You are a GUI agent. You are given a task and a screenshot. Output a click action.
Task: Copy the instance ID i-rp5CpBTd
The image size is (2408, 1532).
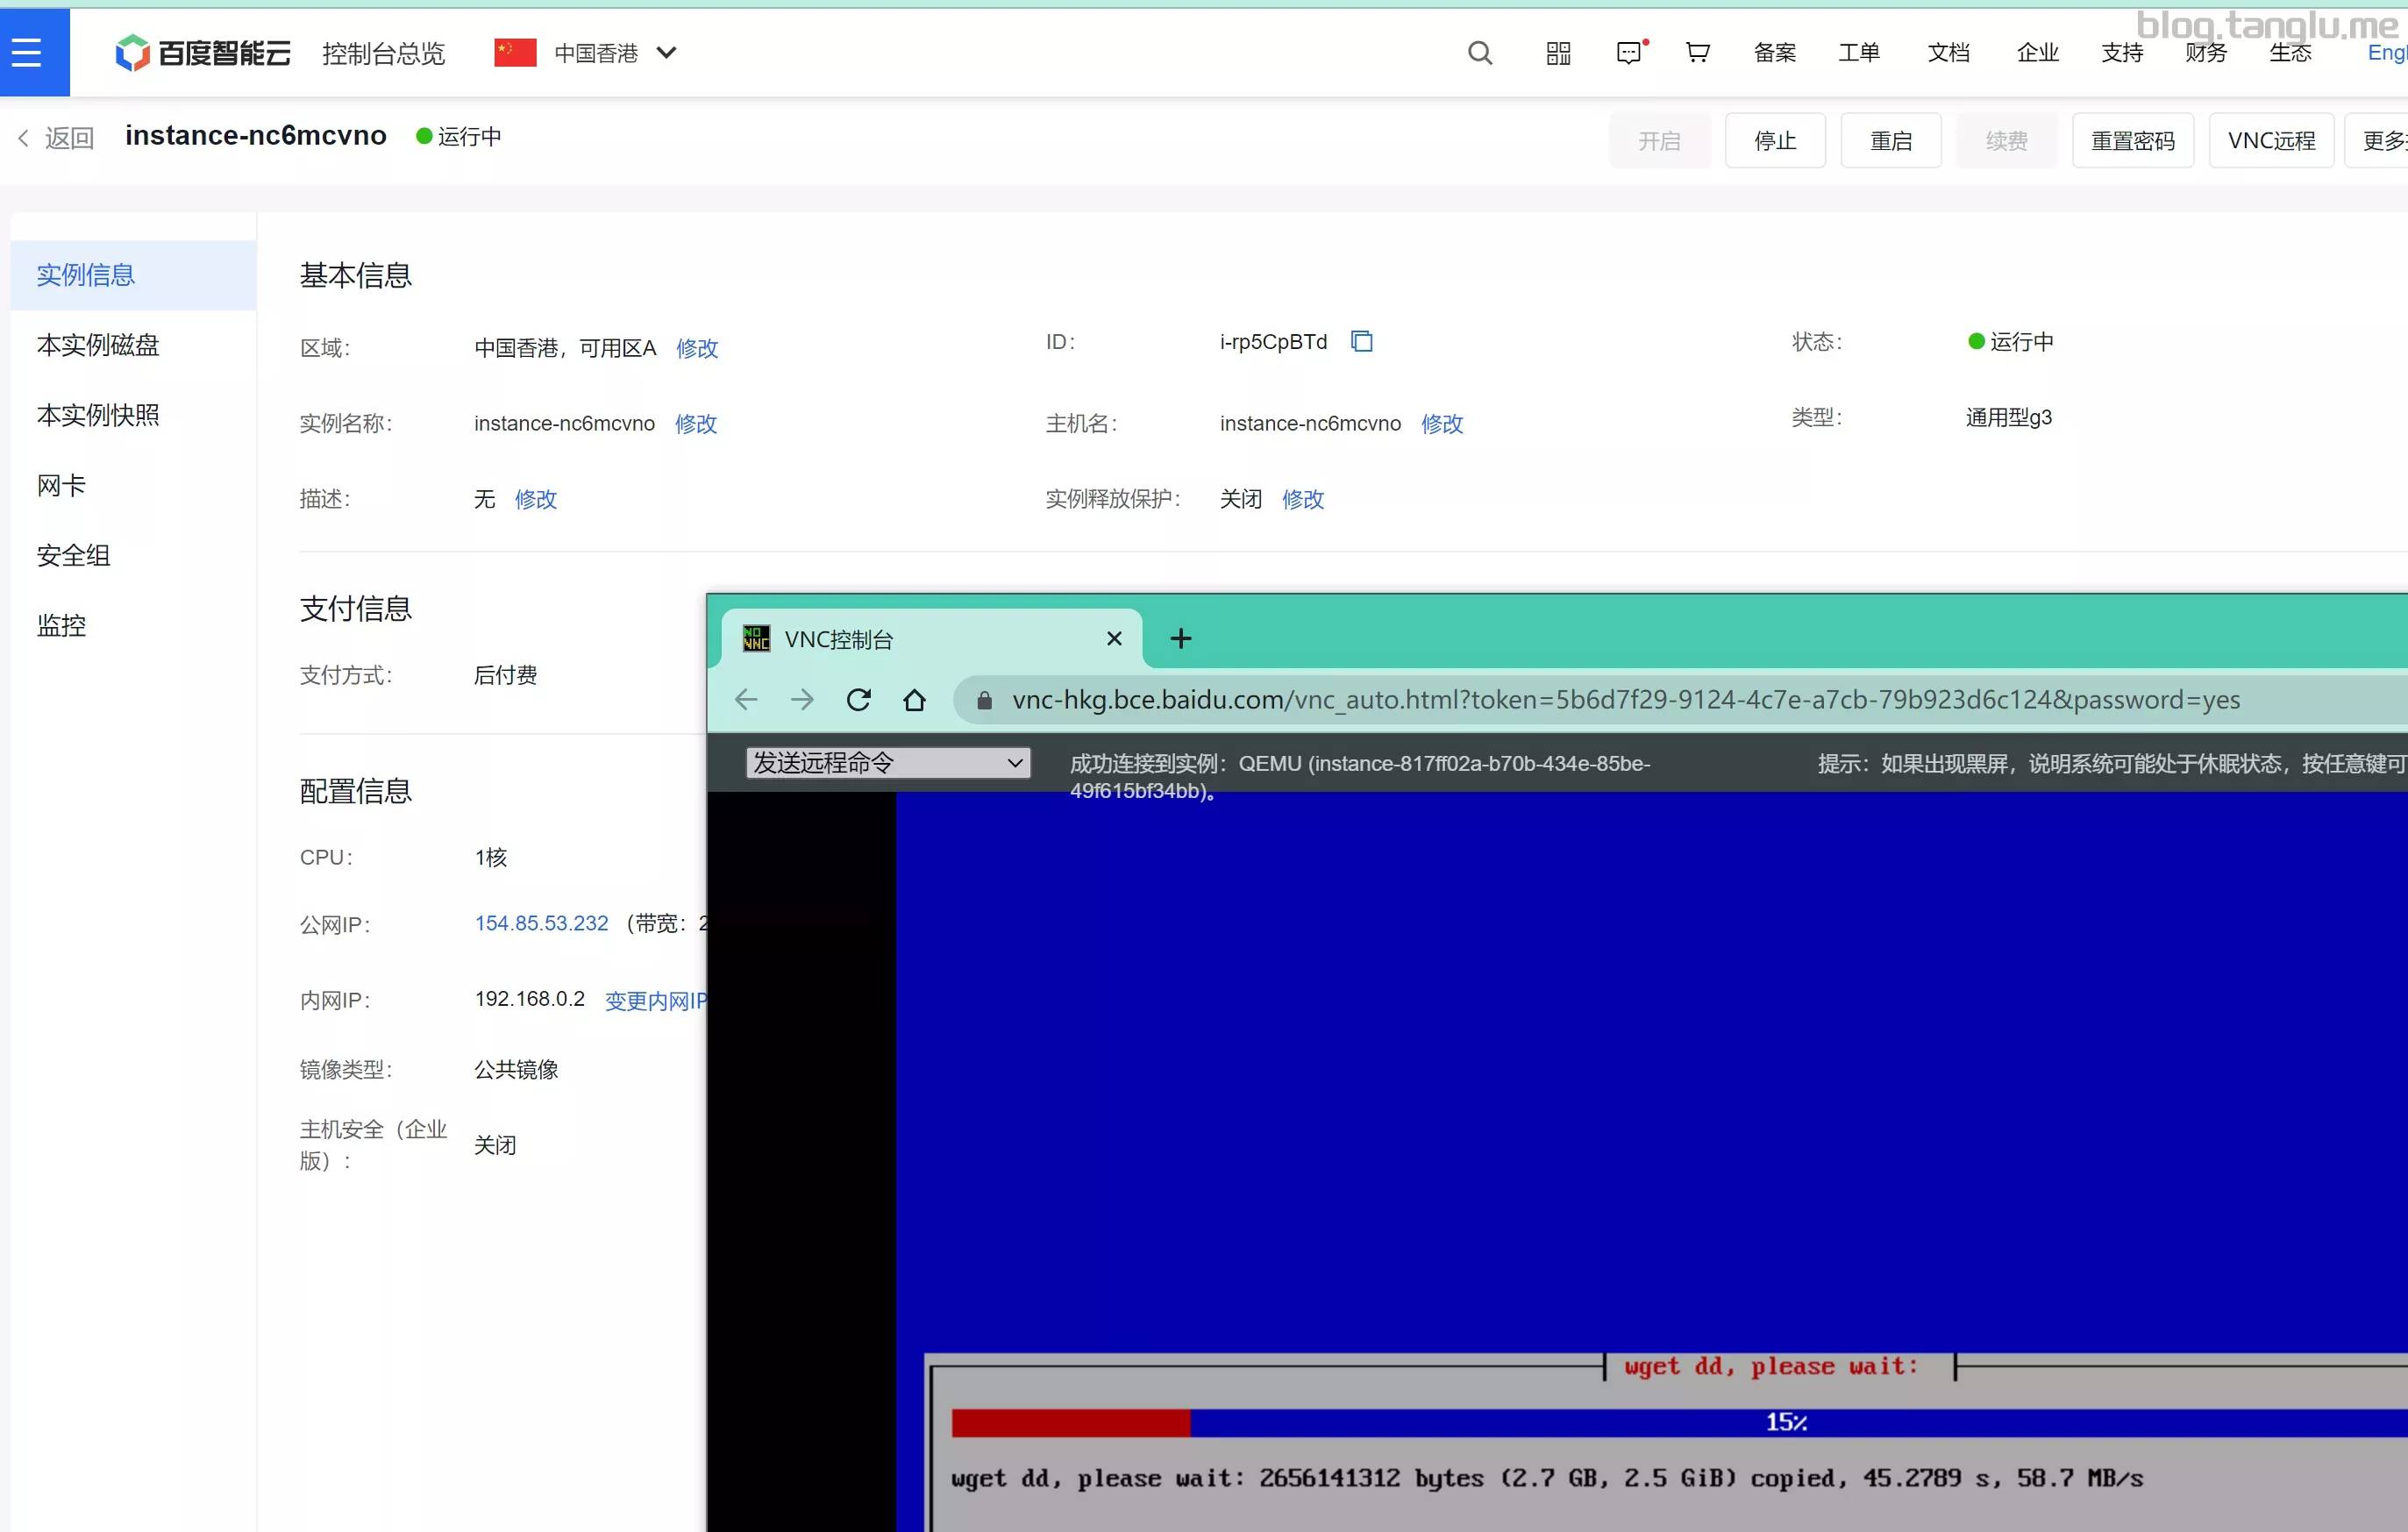click(x=1361, y=341)
